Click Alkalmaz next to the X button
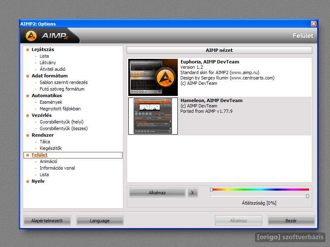This screenshot has width=330, height=247. [157, 193]
